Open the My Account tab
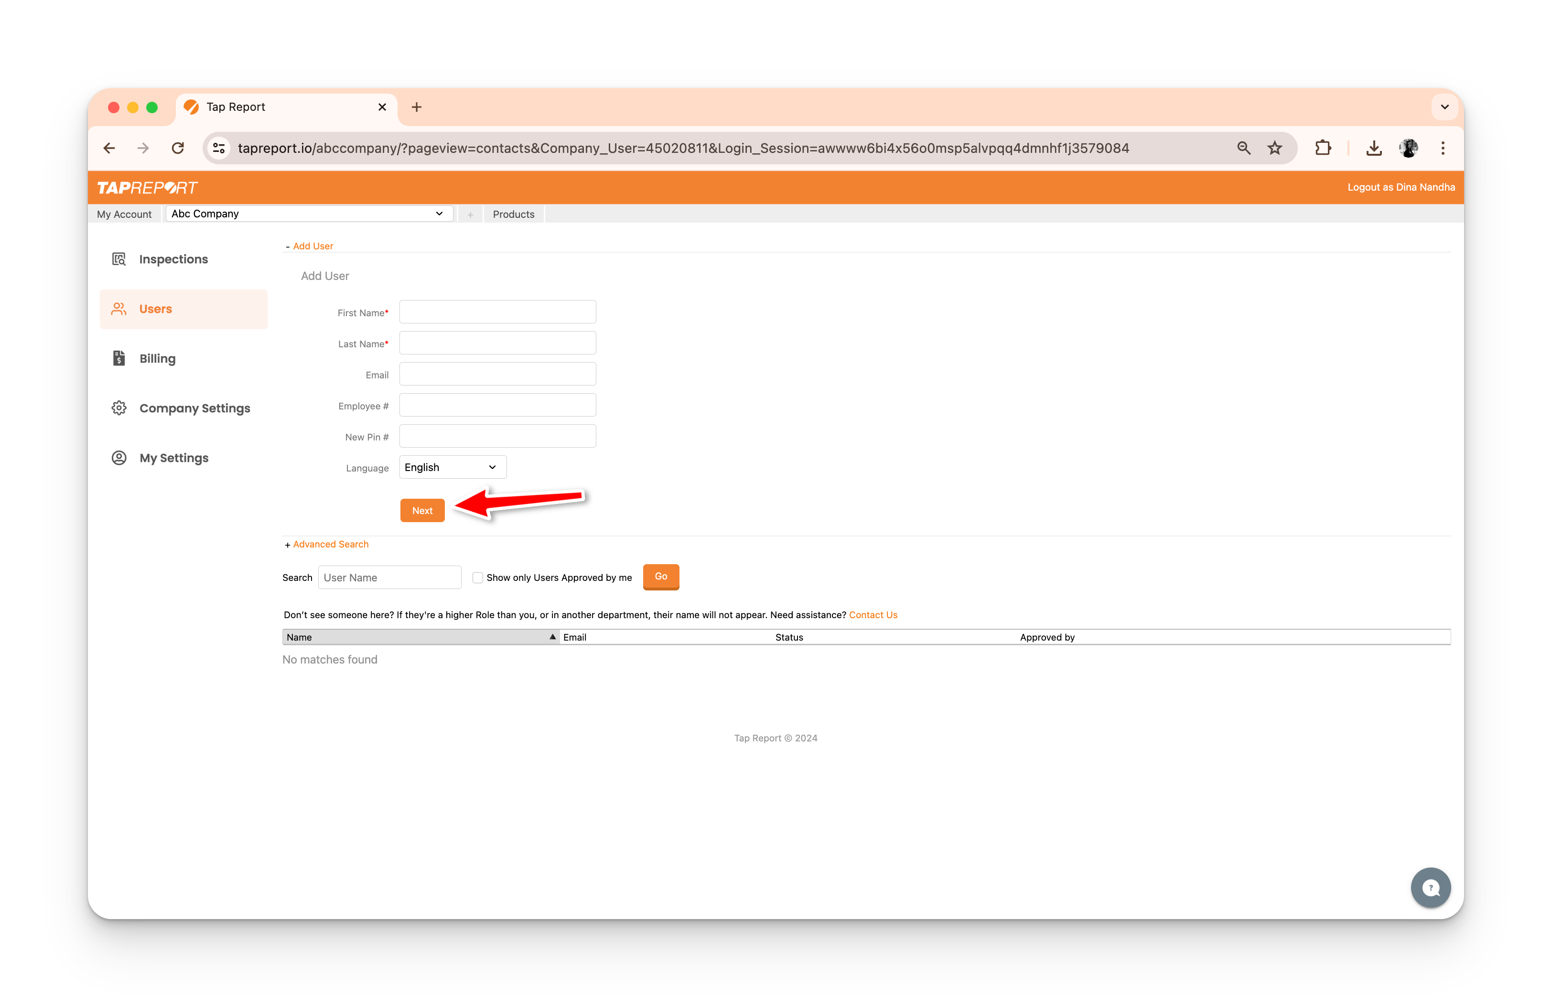 click(x=124, y=214)
